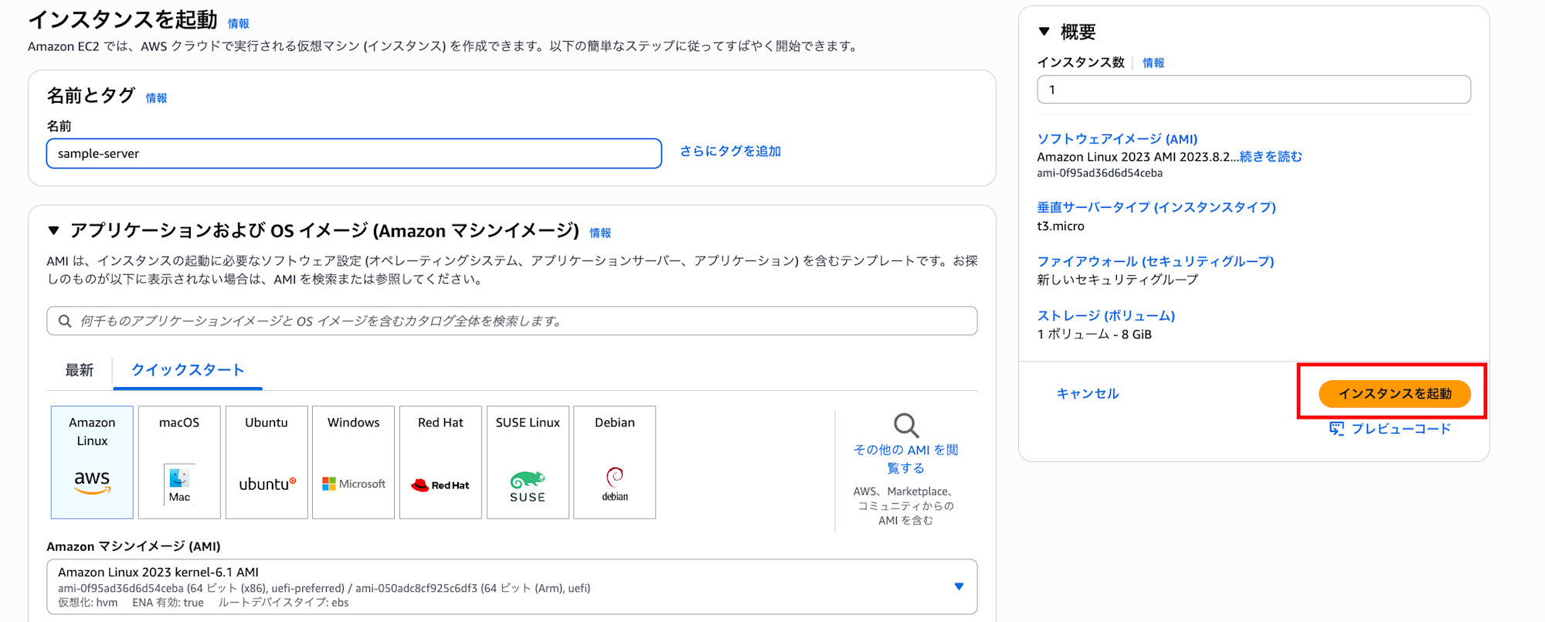The width and height of the screenshot is (1545, 622).
Task: Click 新しいセキュリティグループ text
Action: [x=1117, y=280]
